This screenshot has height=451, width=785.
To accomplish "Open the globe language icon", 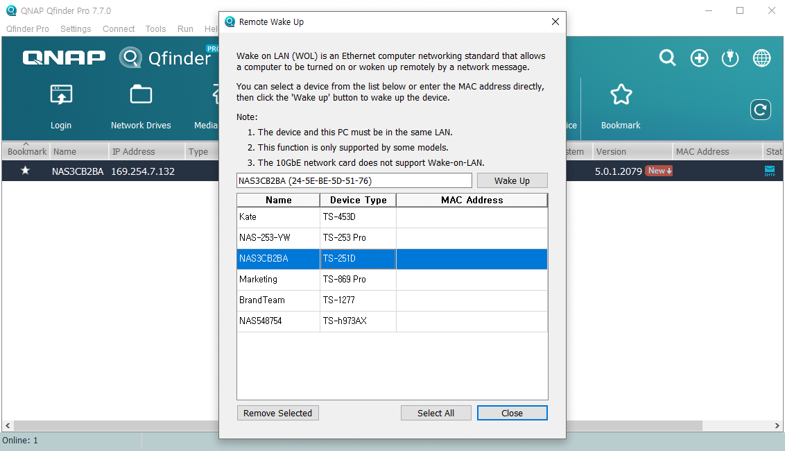I will pyautogui.click(x=761, y=58).
